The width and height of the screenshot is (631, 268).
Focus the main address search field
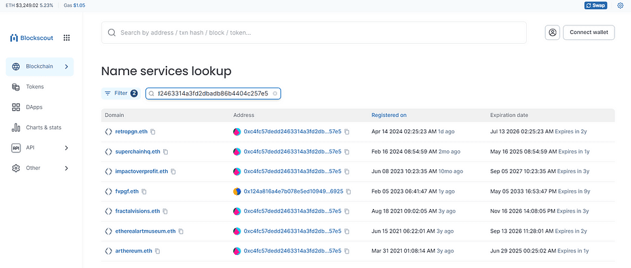point(314,33)
